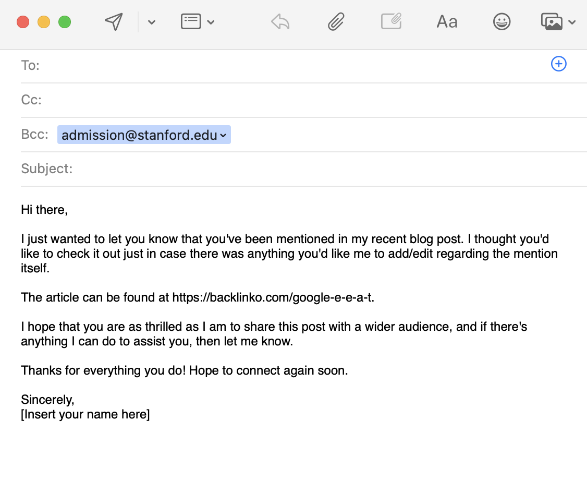Click the blue Add Contact plus icon
Viewport: 587px width, 504px height.
558,64
